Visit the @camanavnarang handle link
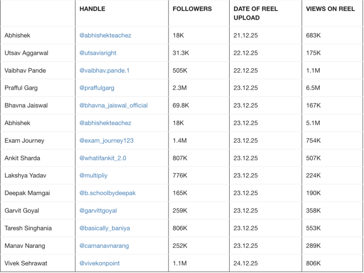Image resolution: width=364 pixels, height=273 pixels. click(x=104, y=246)
